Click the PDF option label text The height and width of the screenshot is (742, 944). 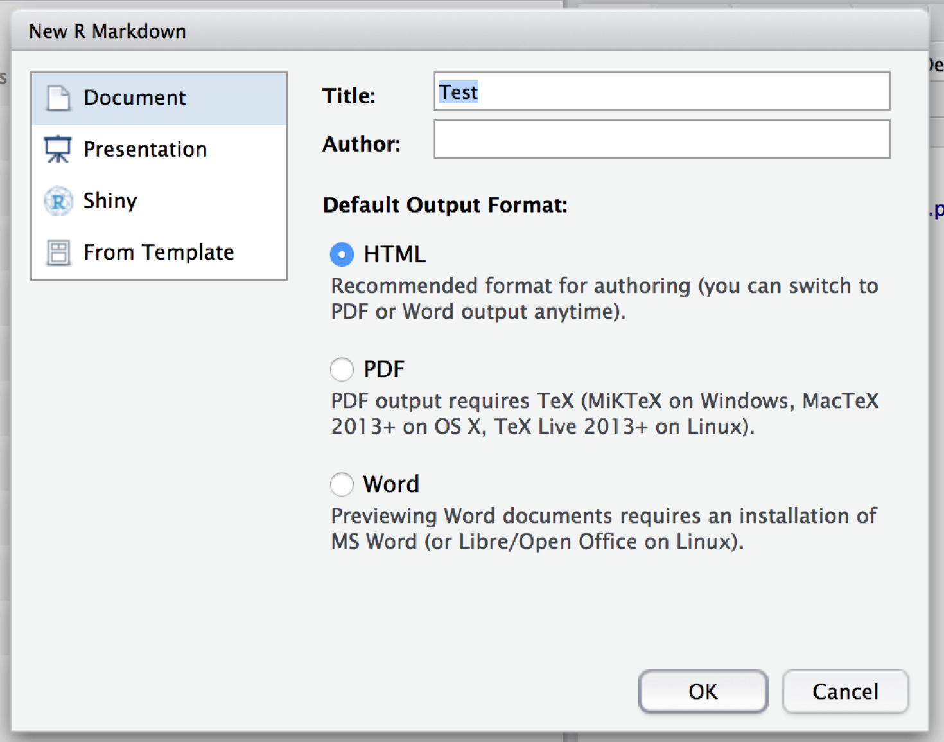[384, 369]
